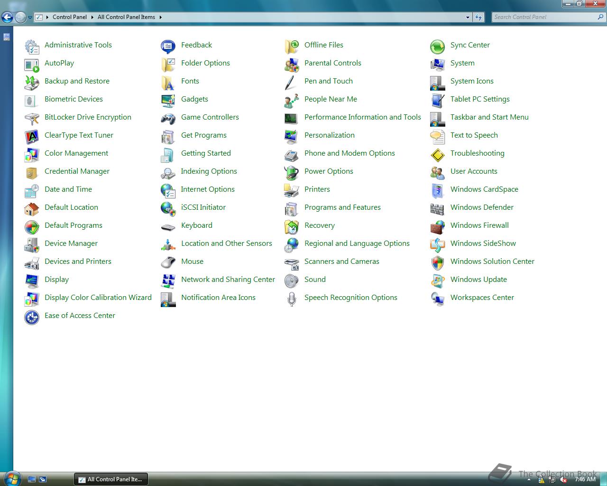Show hidden tray icons arrow
This screenshot has height=486, width=607.
[x=529, y=480]
